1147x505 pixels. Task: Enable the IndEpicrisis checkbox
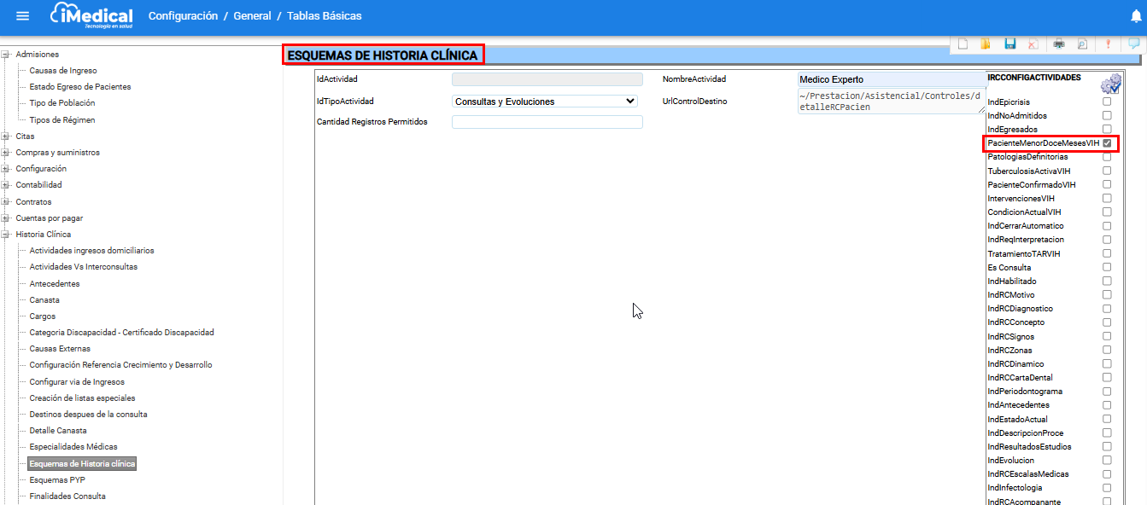pyautogui.click(x=1107, y=102)
